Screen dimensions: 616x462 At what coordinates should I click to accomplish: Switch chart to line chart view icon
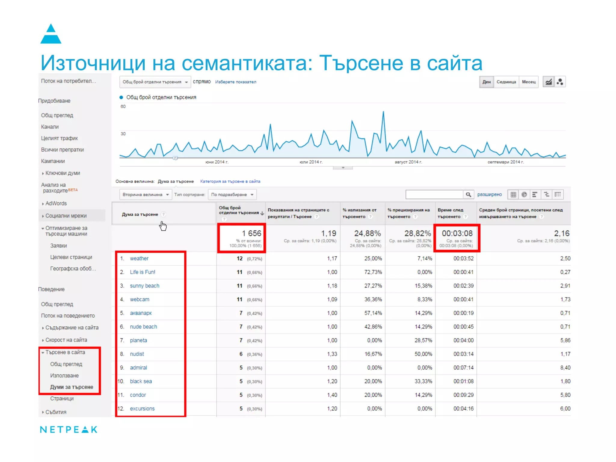pyautogui.click(x=549, y=82)
